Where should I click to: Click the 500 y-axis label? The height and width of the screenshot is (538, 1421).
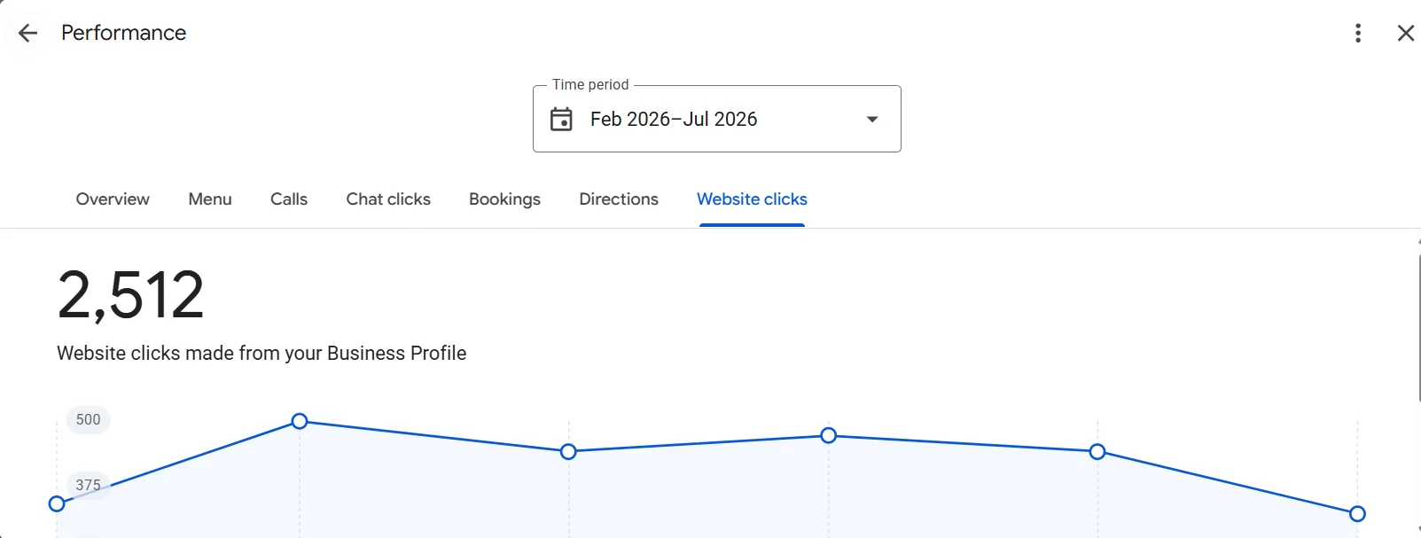[x=89, y=419]
